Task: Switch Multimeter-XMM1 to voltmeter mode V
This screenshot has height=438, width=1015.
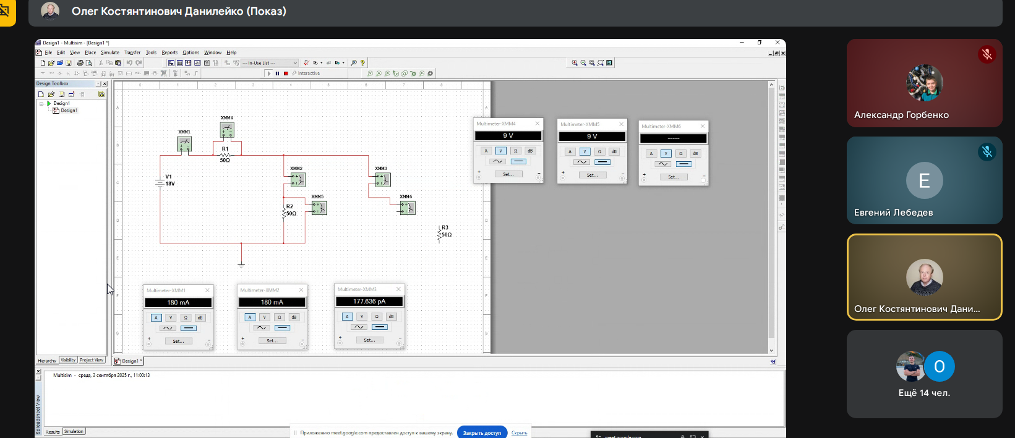Action: (171, 318)
